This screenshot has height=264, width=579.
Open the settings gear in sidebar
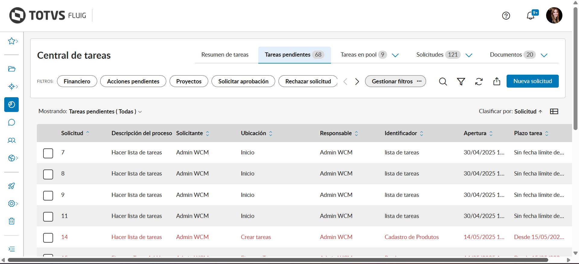point(11,203)
